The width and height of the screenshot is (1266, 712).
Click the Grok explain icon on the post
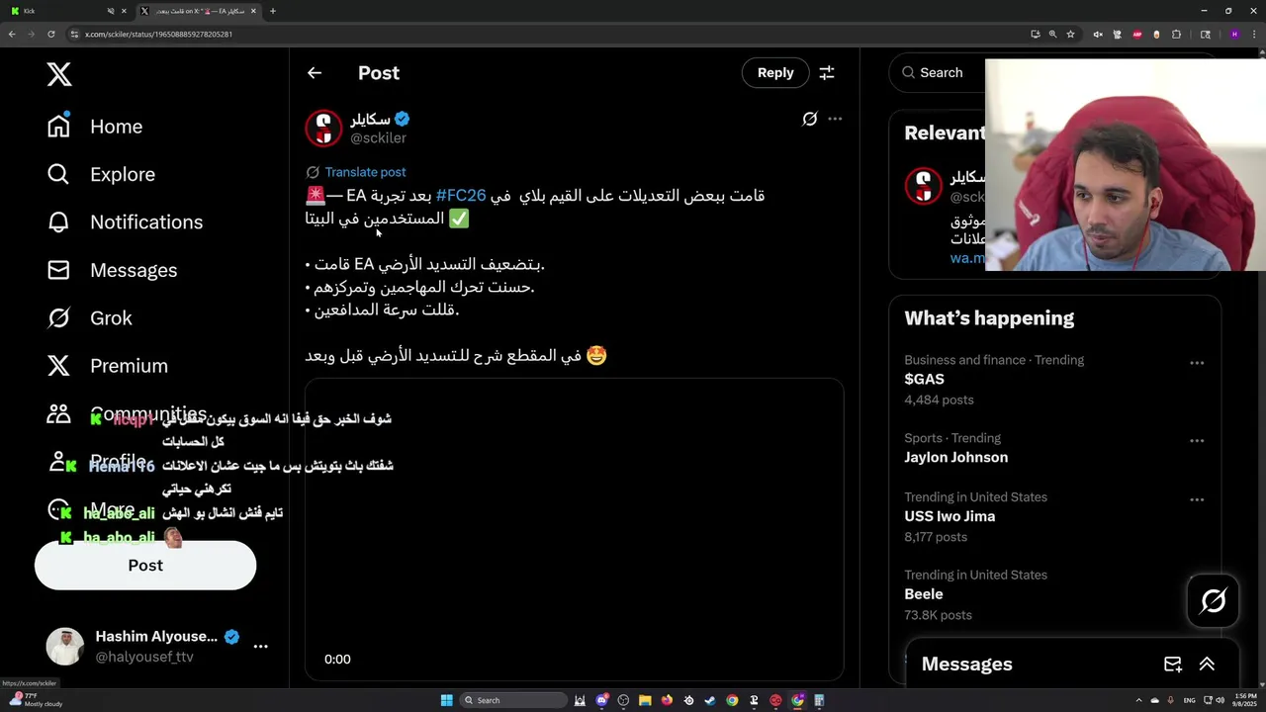[x=809, y=119]
